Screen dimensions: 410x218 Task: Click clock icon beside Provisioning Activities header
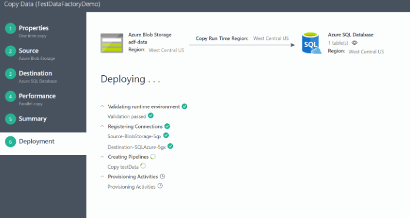click(x=162, y=176)
